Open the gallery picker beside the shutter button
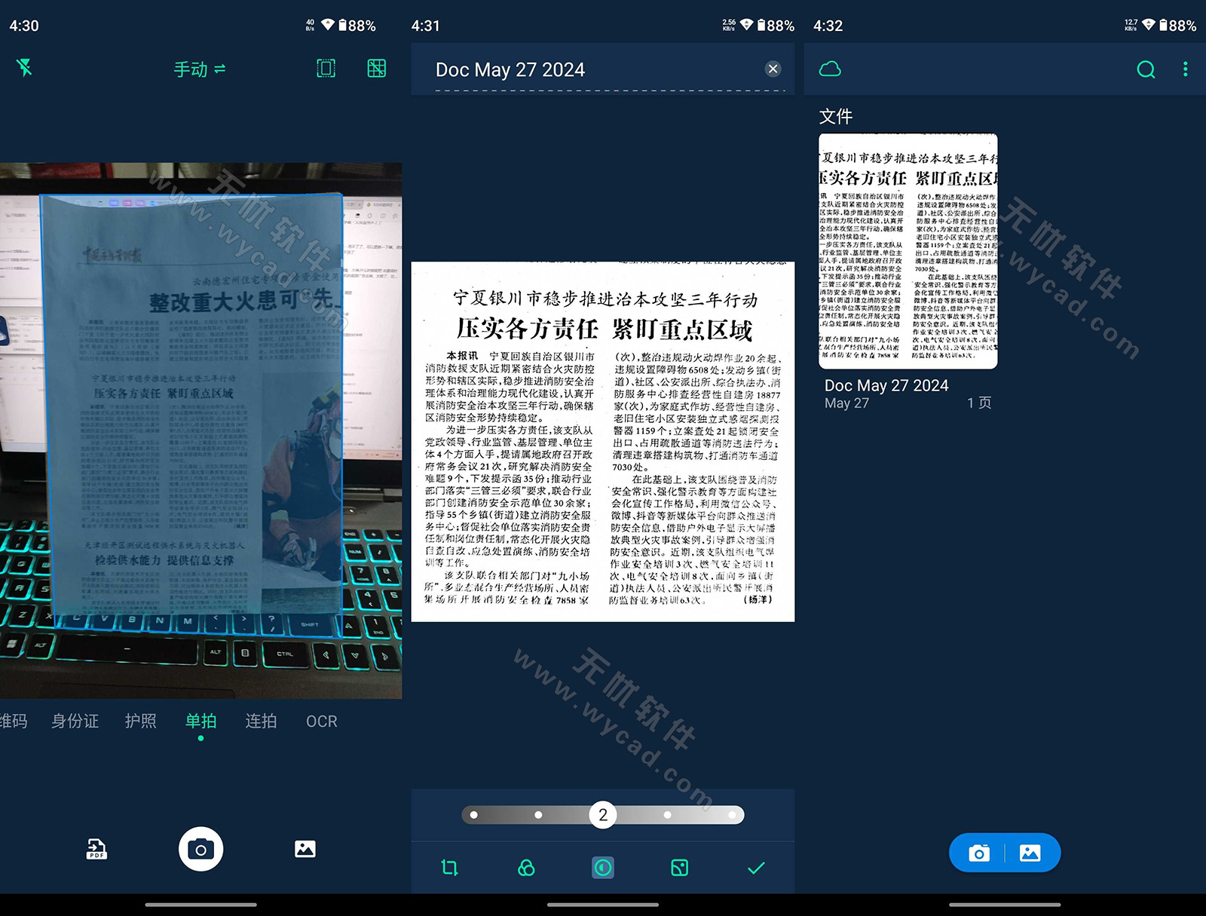Screen dimensions: 1206x916 pyautogui.click(x=304, y=849)
